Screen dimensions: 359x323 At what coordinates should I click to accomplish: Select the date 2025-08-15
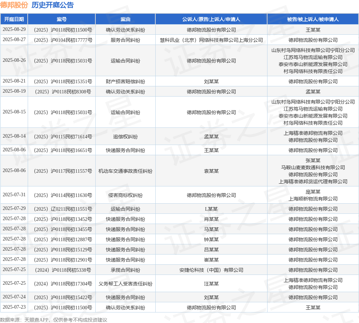point(14,112)
